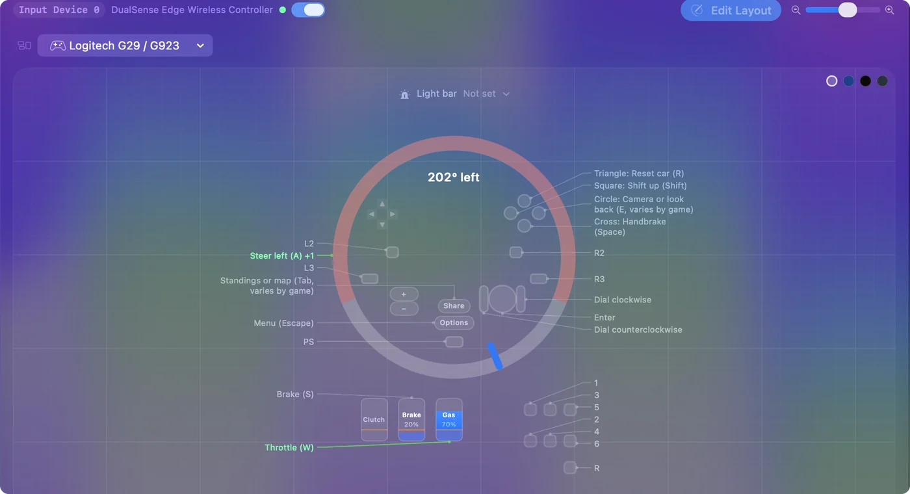Choose the black color swatch
This screenshot has width=910, height=494.
click(866, 81)
